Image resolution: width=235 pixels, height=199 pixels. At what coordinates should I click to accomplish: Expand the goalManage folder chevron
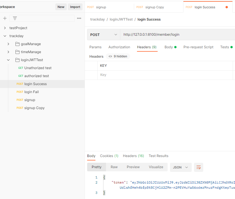pos(8,44)
